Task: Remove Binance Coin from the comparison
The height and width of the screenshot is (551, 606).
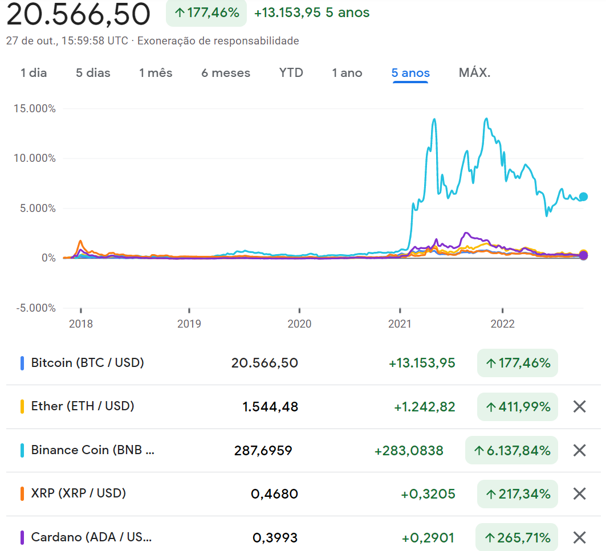Action: coord(580,450)
